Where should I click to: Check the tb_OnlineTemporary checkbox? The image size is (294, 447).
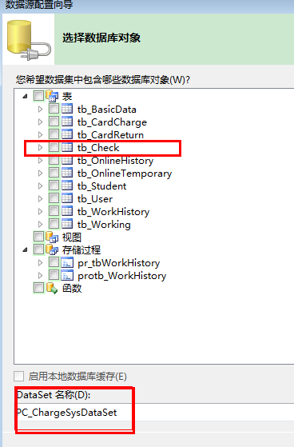click(54, 173)
